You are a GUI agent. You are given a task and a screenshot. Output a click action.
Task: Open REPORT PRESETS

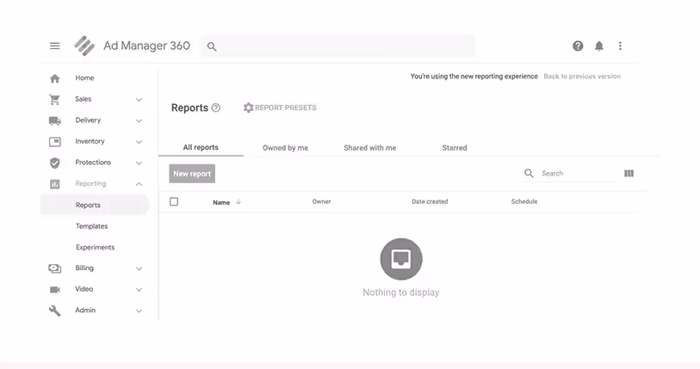280,108
